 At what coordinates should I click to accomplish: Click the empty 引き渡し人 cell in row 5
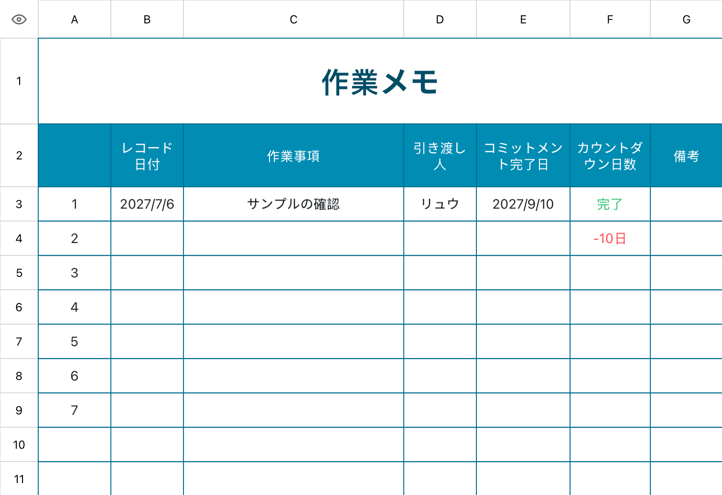pos(440,273)
